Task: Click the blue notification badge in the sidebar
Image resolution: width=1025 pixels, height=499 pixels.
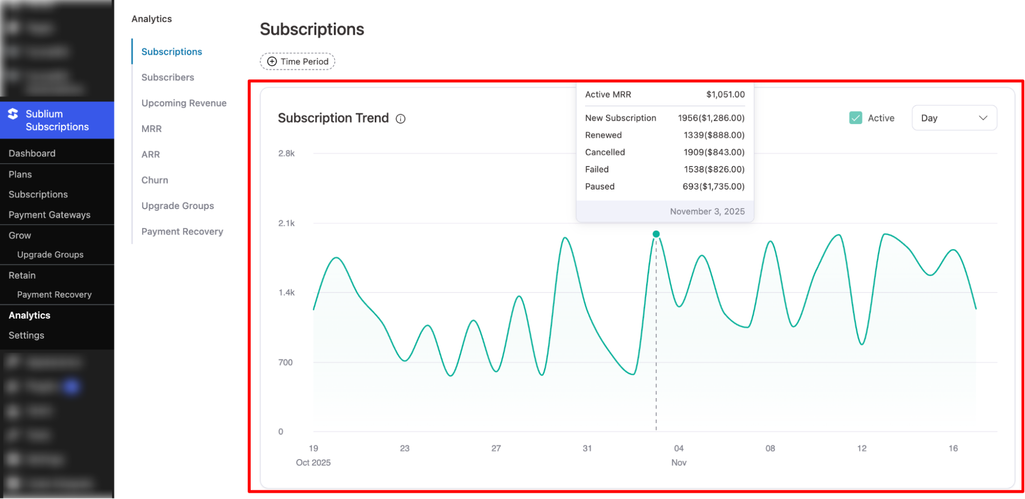Action: (72, 386)
